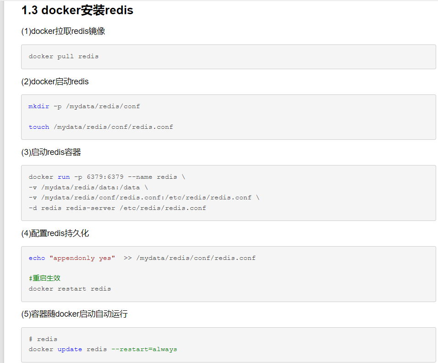Click the docker update redis --restart=always line

click(x=103, y=349)
